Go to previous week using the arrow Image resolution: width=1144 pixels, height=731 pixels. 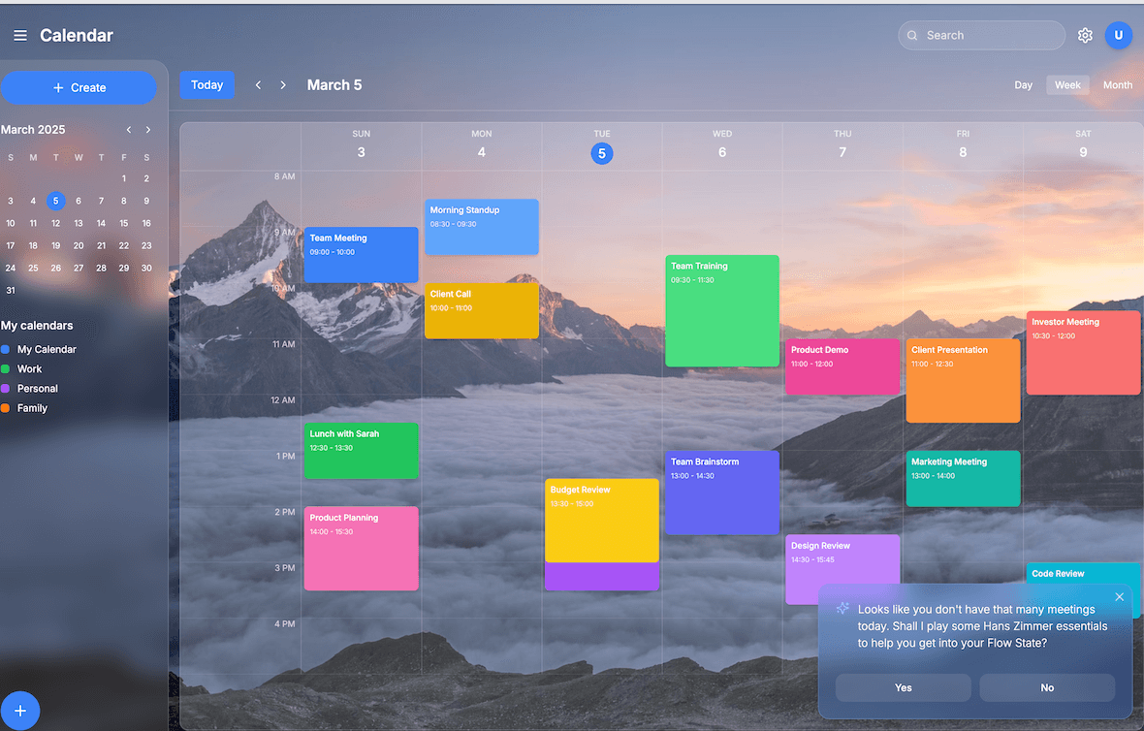point(258,85)
